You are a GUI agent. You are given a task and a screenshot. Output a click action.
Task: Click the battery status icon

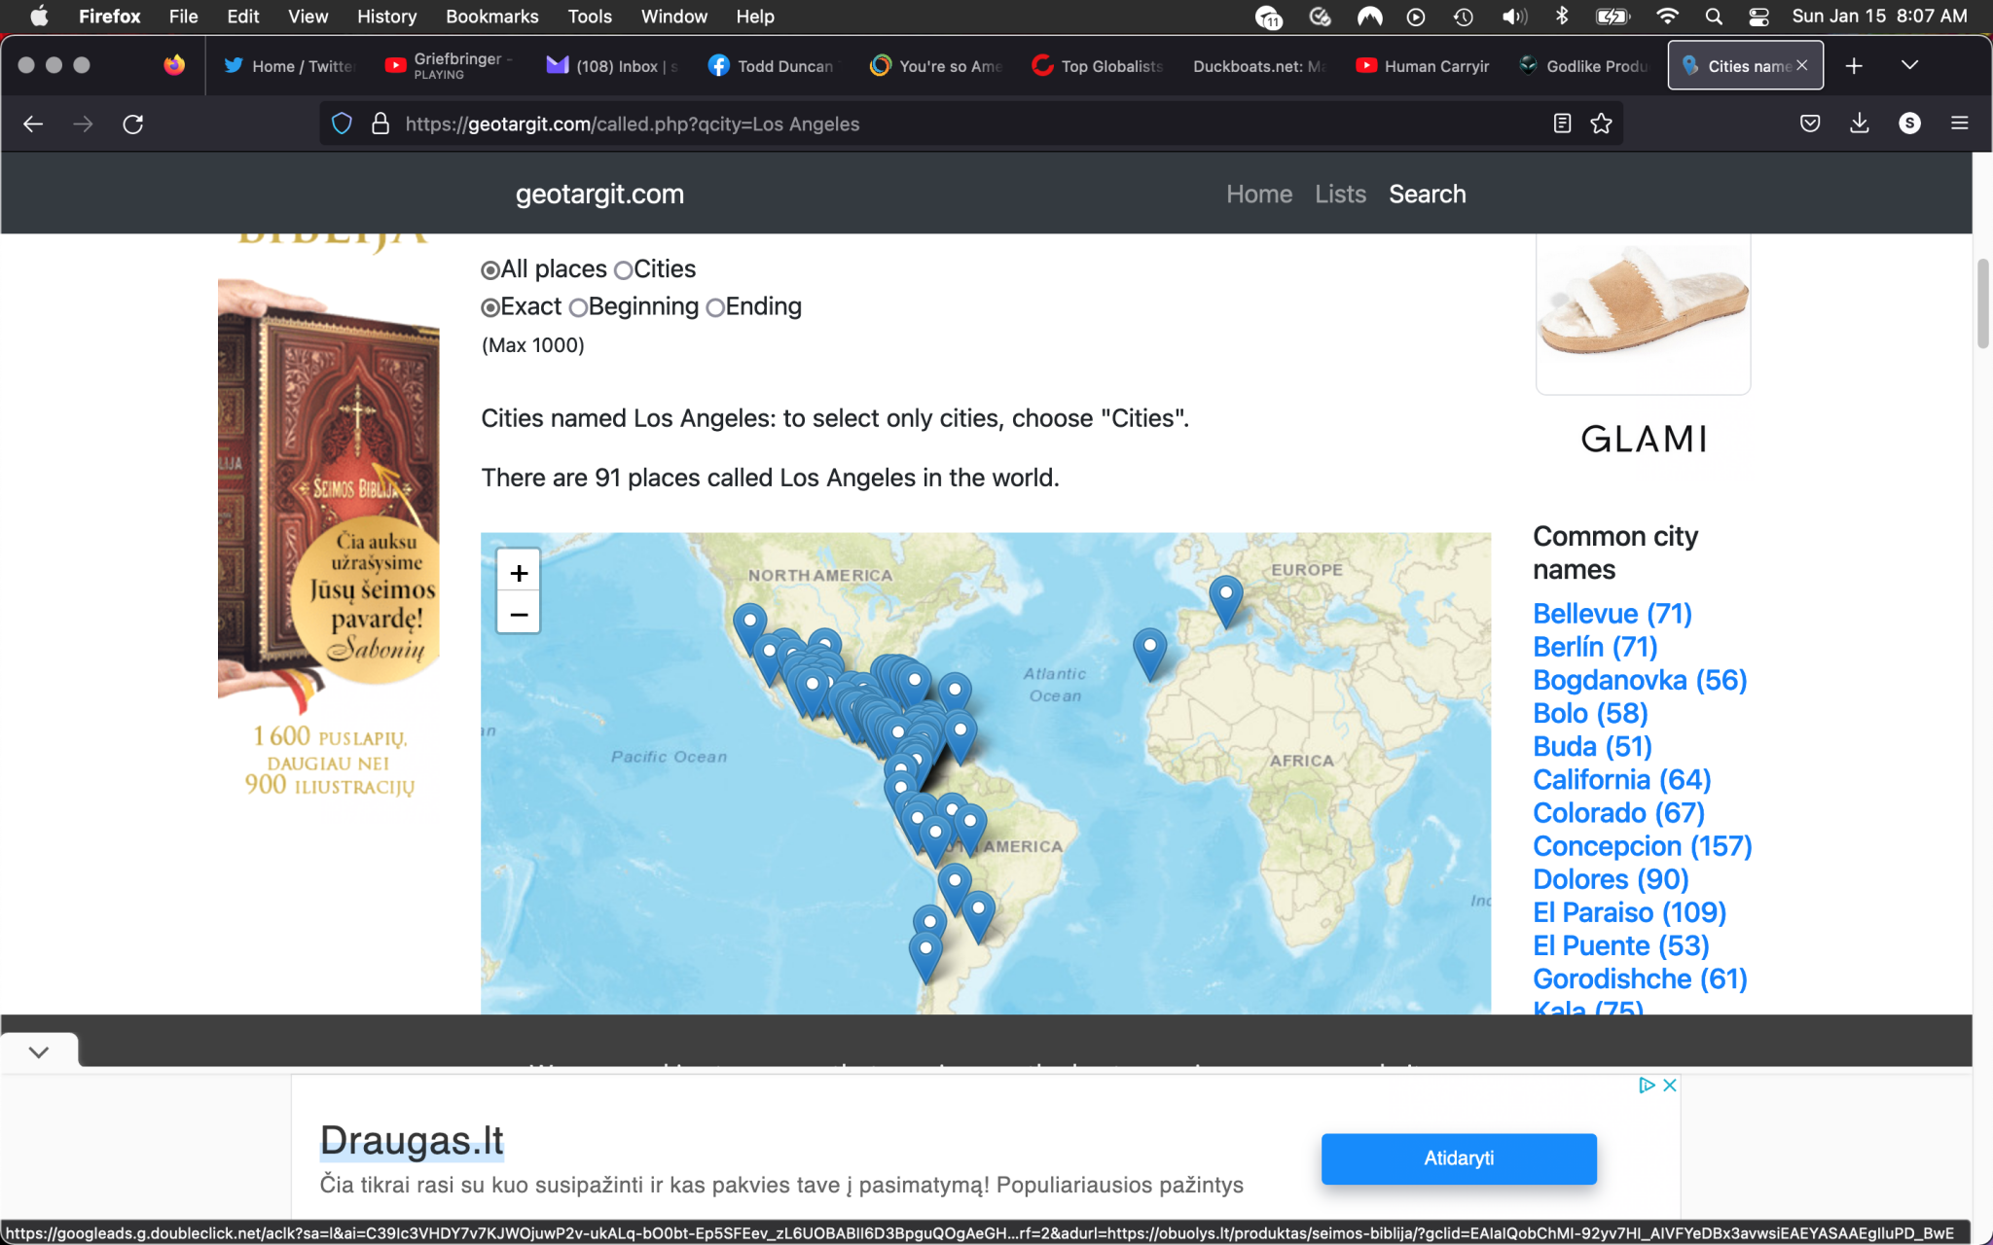point(1613,17)
